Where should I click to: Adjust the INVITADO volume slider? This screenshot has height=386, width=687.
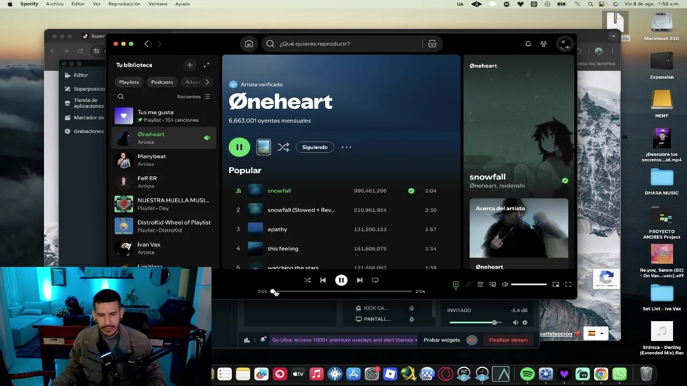click(x=476, y=323)
